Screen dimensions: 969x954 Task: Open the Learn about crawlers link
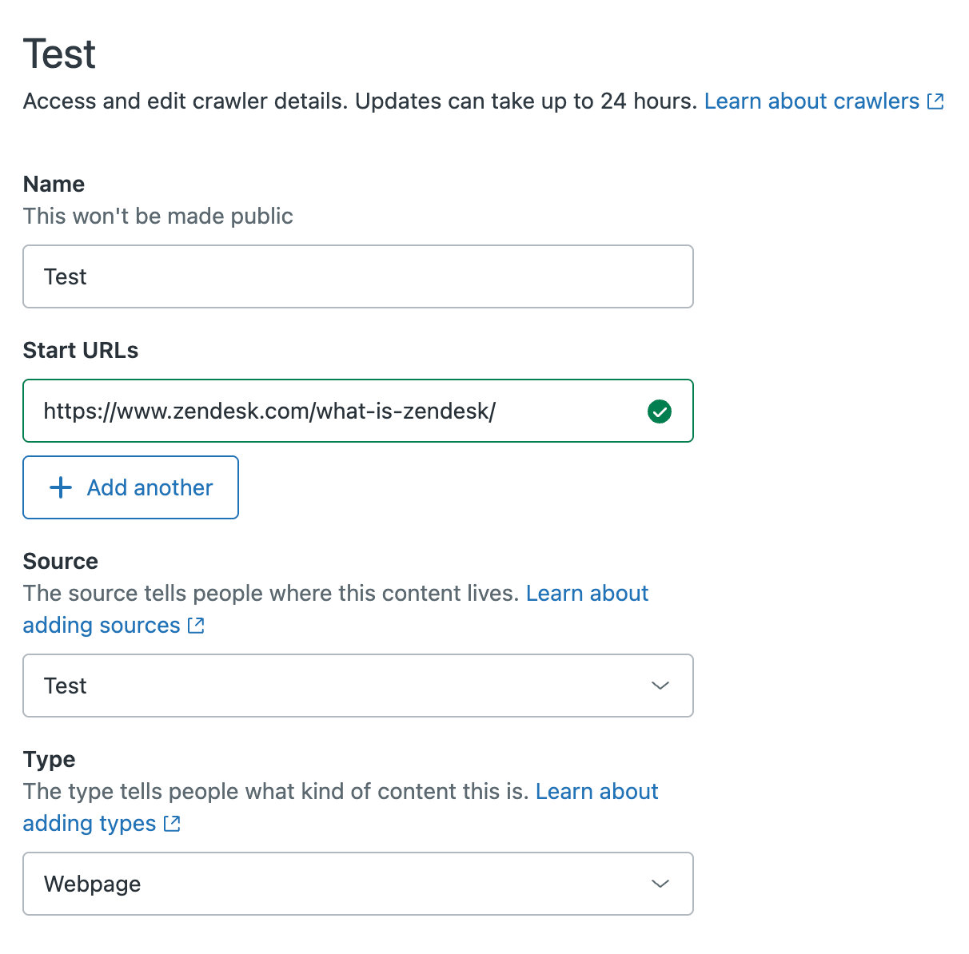(811, 101)
